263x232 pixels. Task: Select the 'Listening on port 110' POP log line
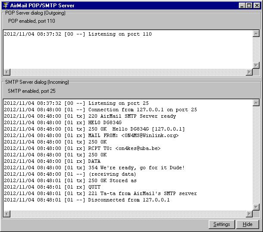click(x=78, y=34)
